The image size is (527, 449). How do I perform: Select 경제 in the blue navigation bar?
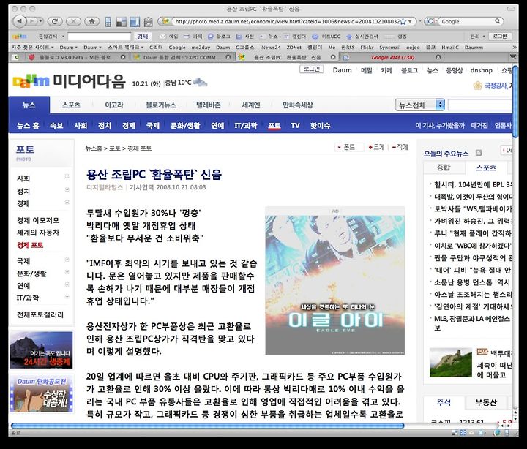(x=128, y=126)
